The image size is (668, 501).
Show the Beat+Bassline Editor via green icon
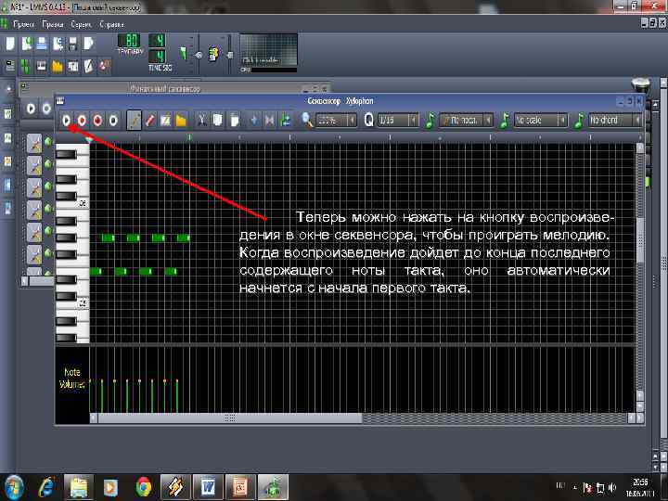click(x=26, y=66)
